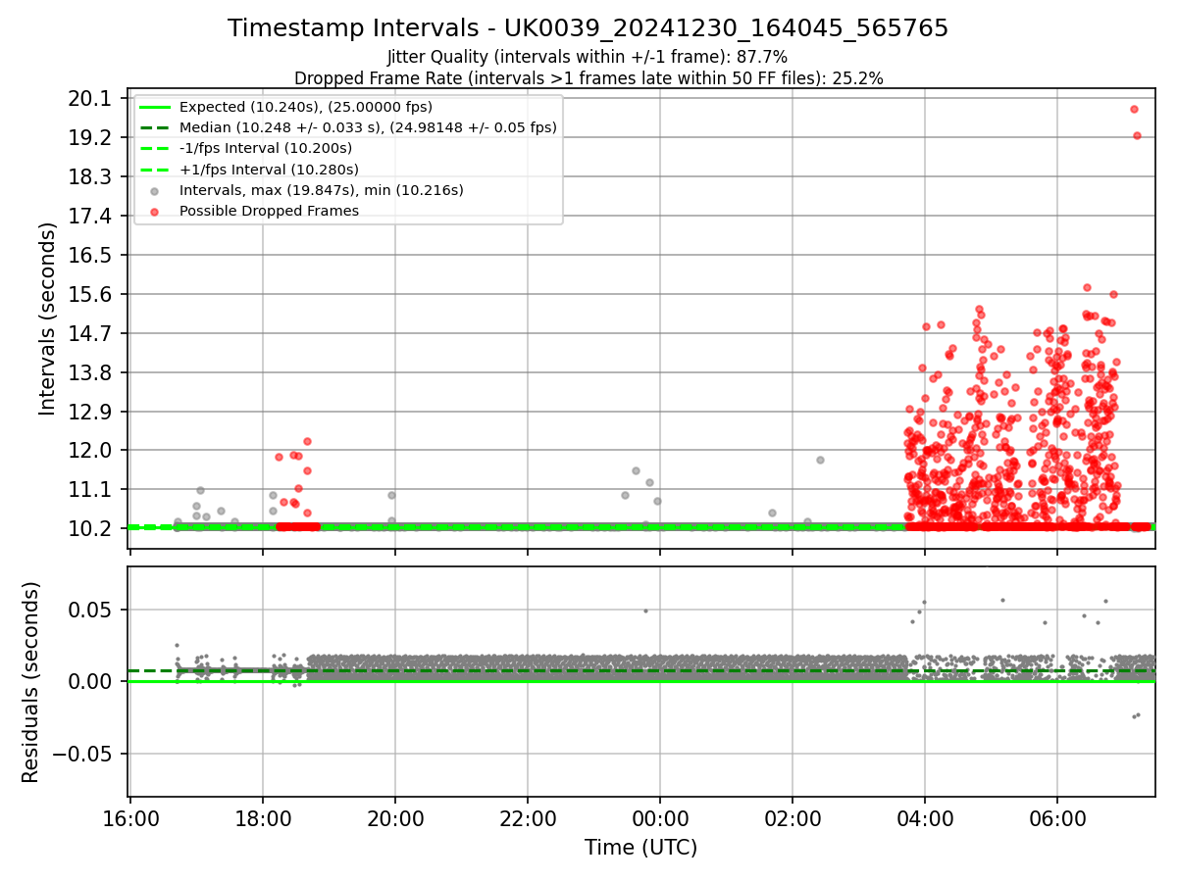
Task: Click the plot title 'Timestamp Intervals - UK0039_20241230_164045_565765'
Action: click(x=588, y=28)
